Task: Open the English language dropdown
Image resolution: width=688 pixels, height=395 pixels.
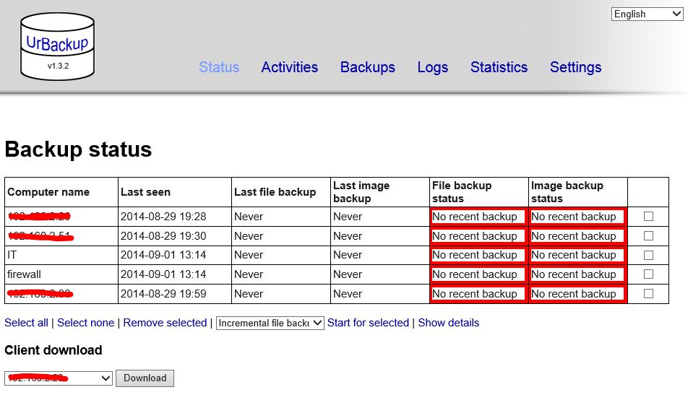Action: (x=647, y=14)
